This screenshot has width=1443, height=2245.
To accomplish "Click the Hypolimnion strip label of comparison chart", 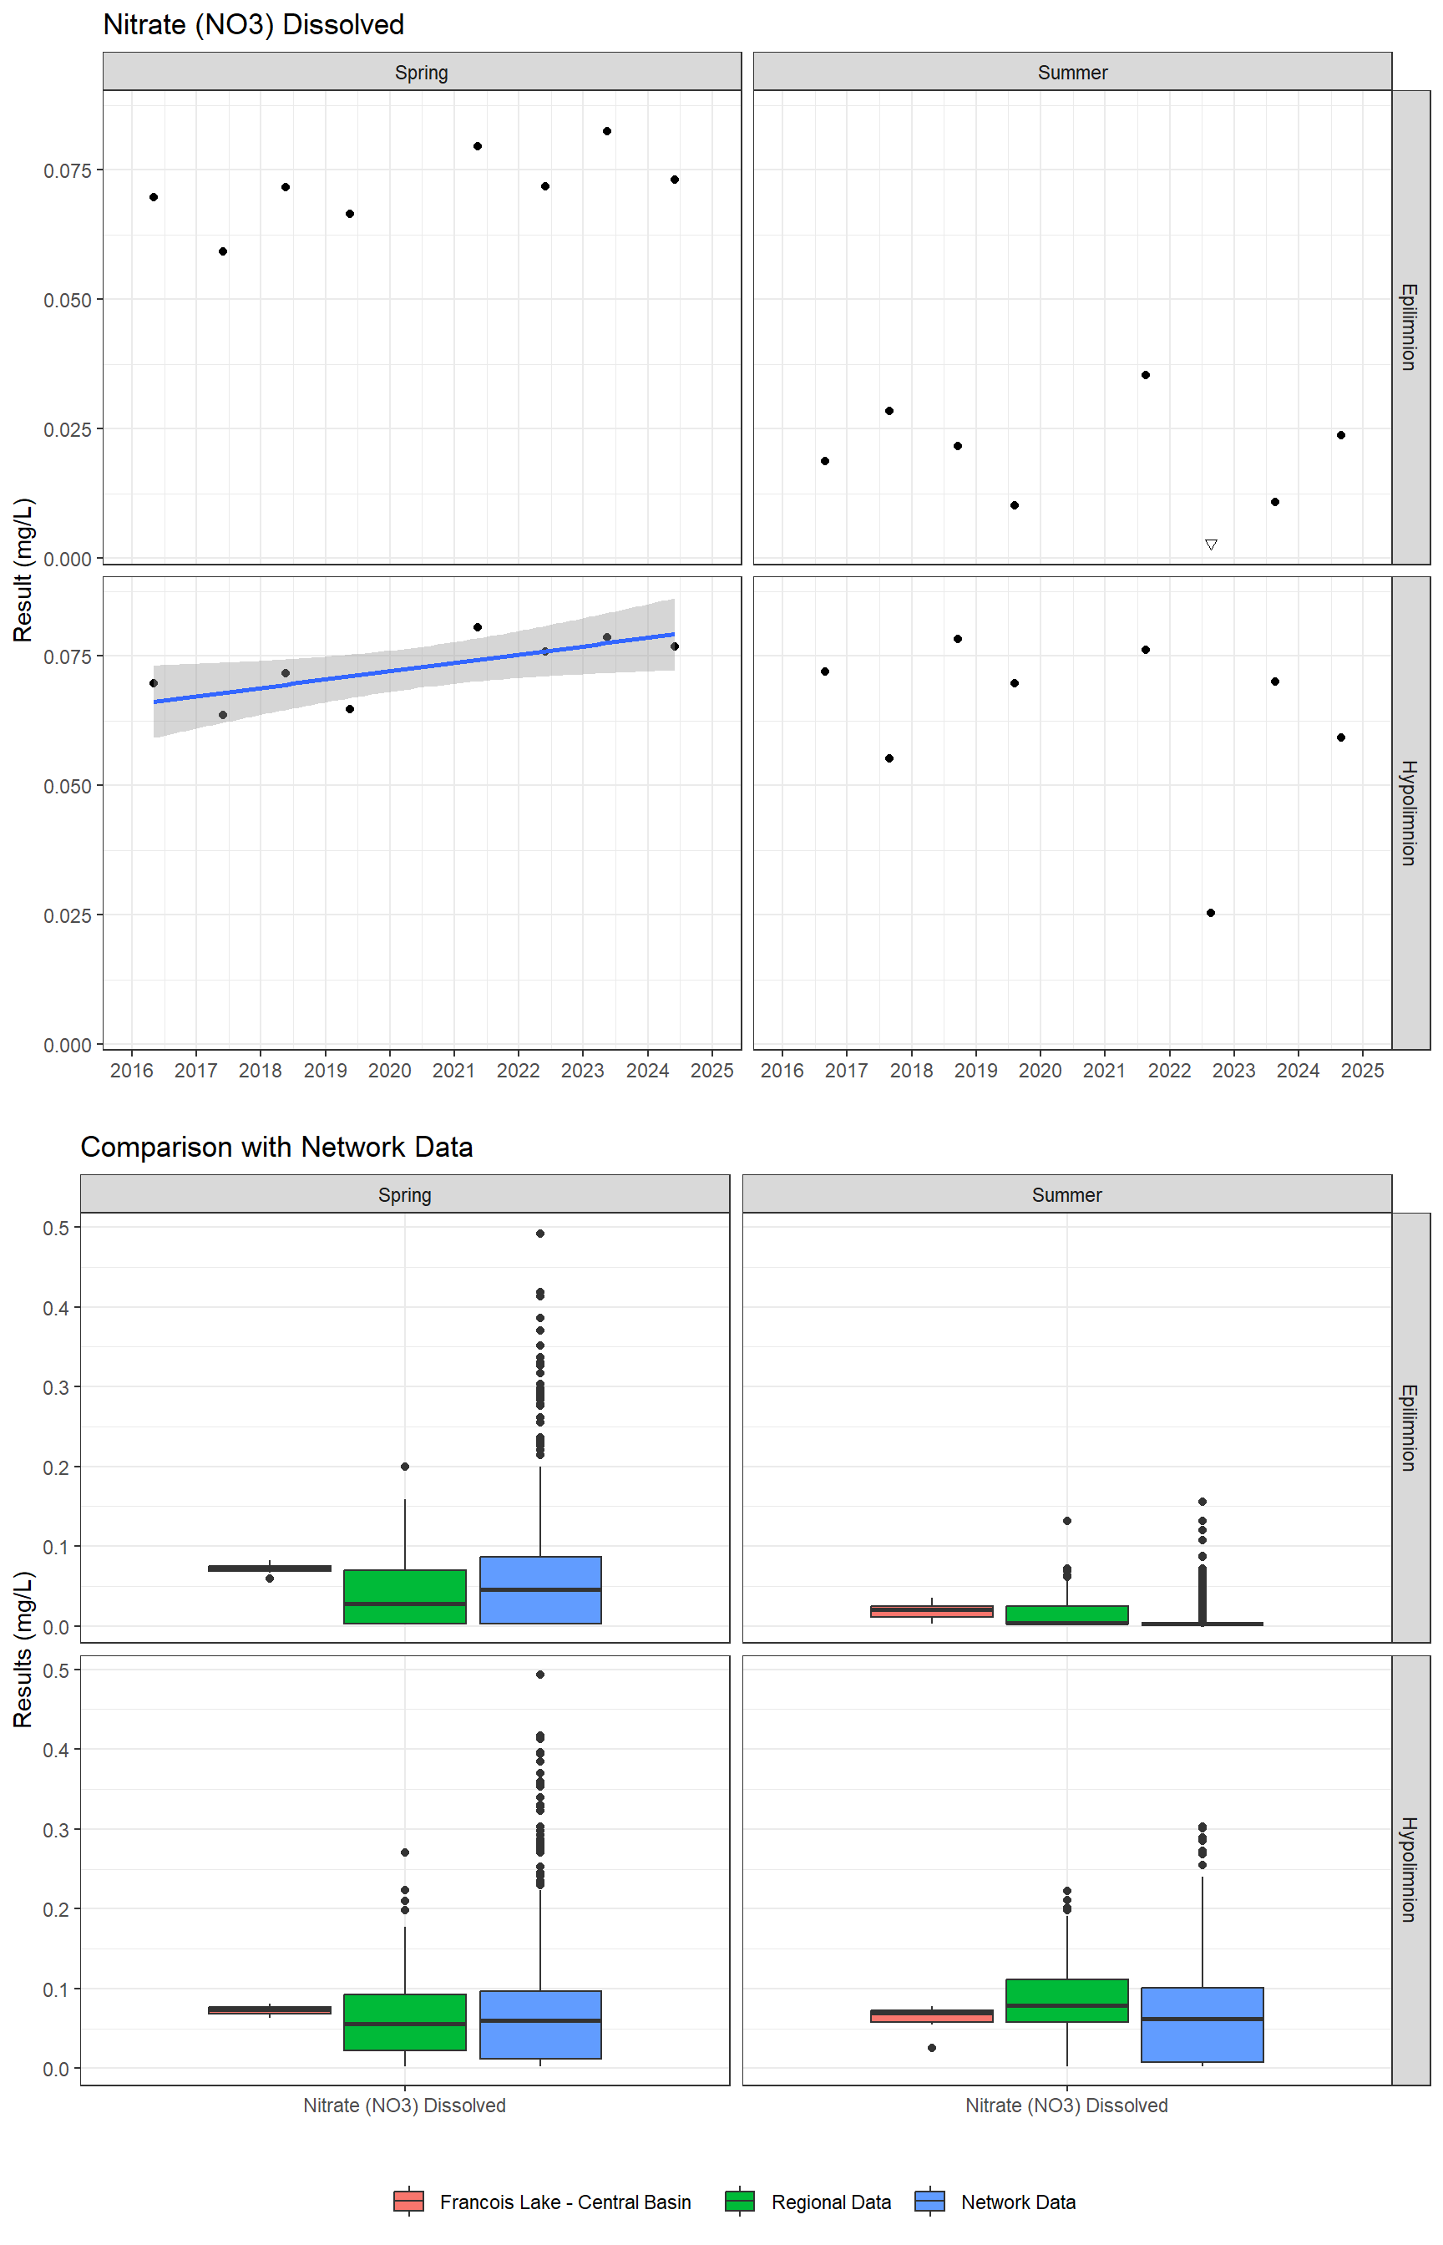I will click(1410, 1869).
